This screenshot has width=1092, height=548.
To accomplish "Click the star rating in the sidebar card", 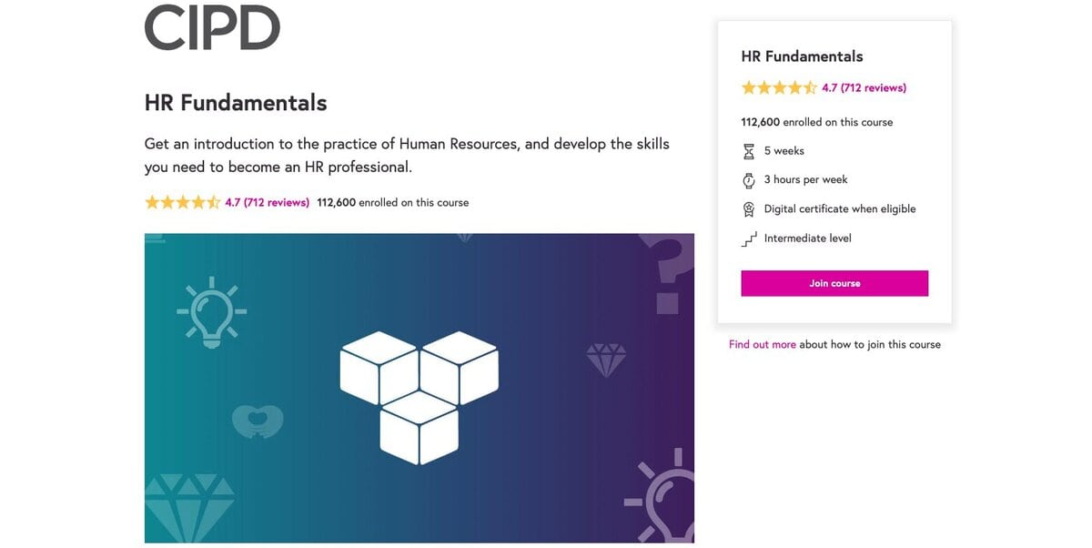I will click(780, 87).
